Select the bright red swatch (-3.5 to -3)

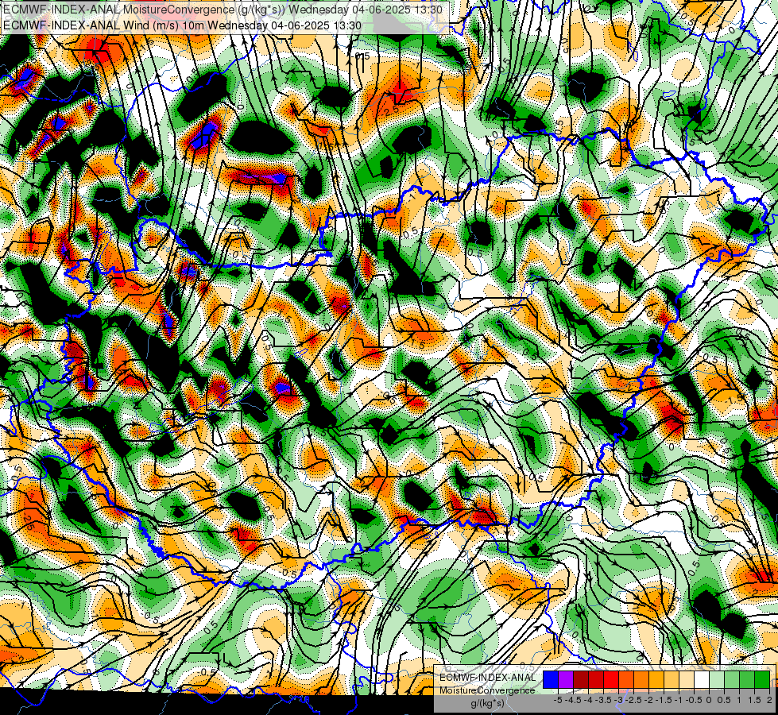pyautogui.click(x=611, y=680)
